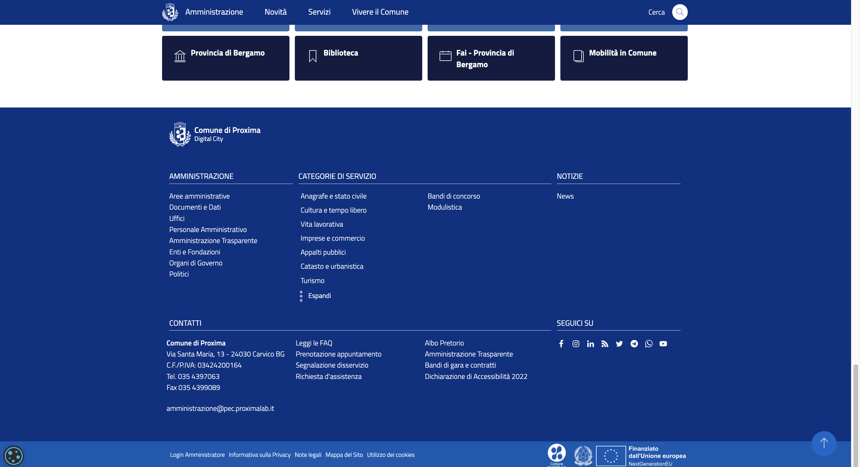860x467 pixels.
Task: Open cookie preferences icon bottom-left
Action: click(x=14, y=456)
